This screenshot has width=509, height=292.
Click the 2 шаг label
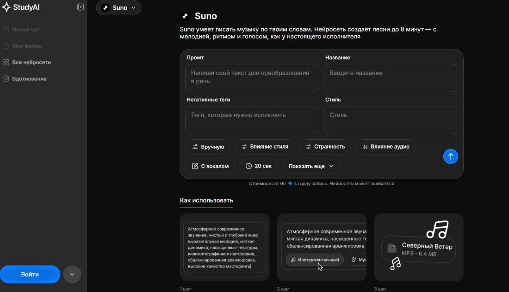pyautogui.click(x=283, y=289)
